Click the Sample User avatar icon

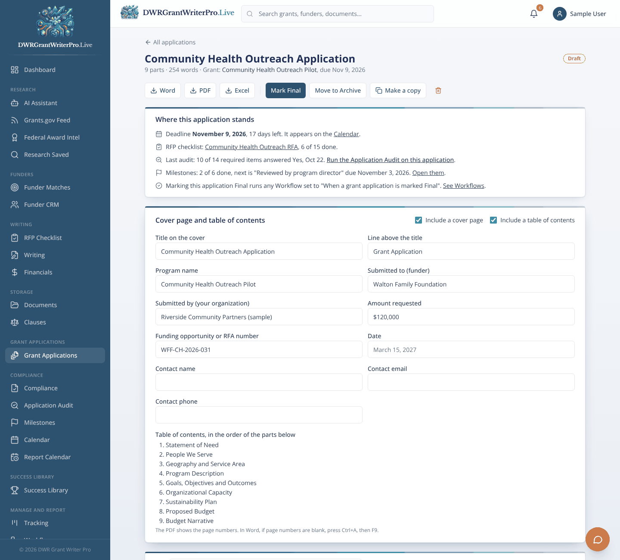click(560, 14)
